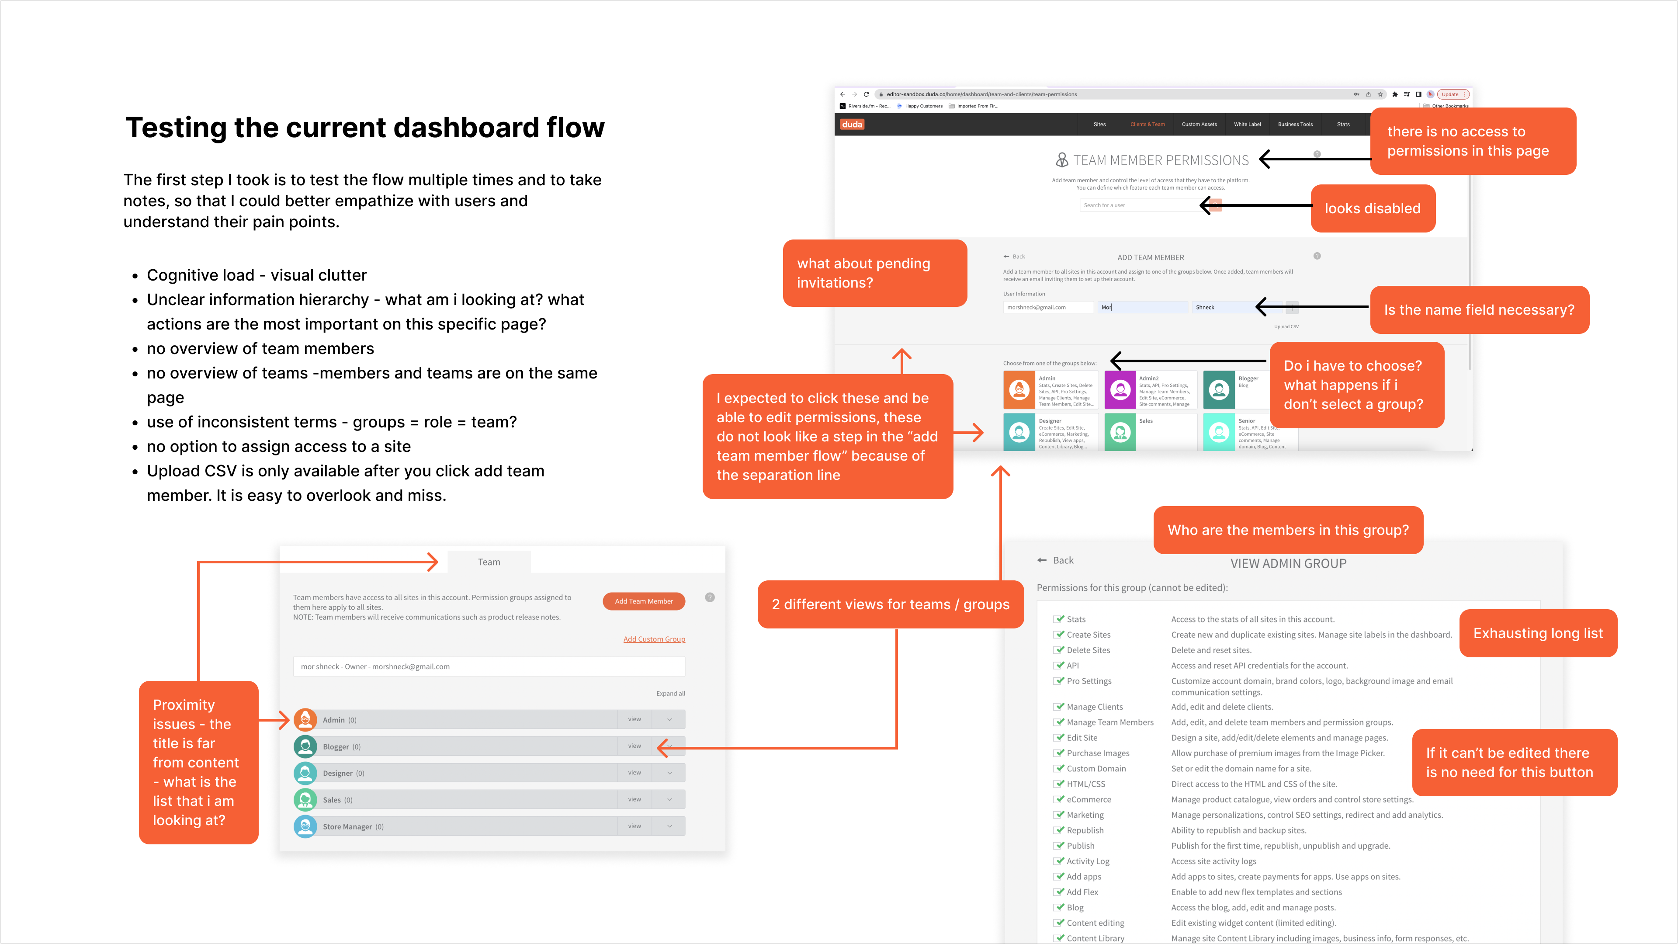The width and height of the screenshot is (1678, 944).
Task: Open the Imported From Fir bookmarks folder
Action: 973,106
